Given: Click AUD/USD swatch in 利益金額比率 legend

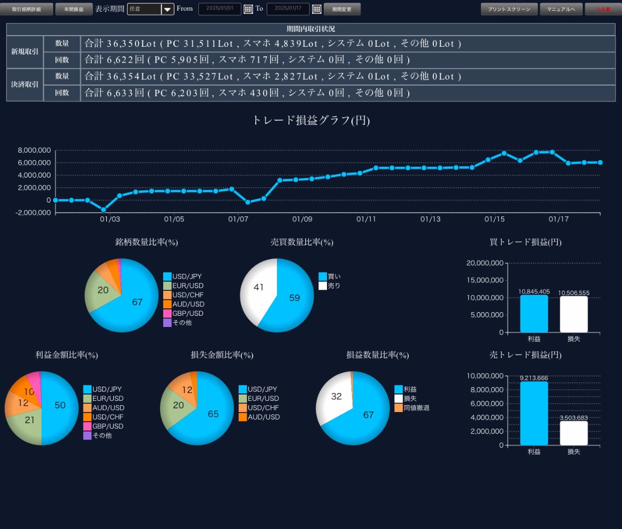Looking at the screenshot, I should tap(87, 408).
